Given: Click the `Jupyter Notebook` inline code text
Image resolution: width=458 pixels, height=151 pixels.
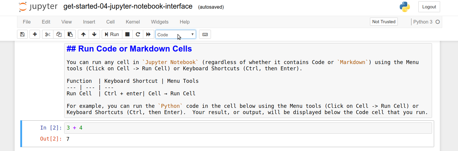Looking at the screenshot, I should pyautogui.click(x=170, y=62).
